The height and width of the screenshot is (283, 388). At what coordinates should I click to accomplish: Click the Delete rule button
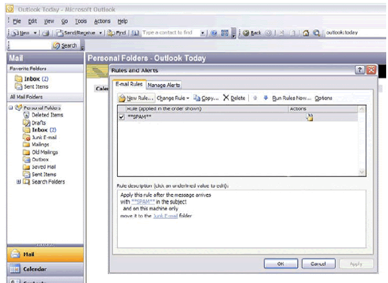(234, 98)
